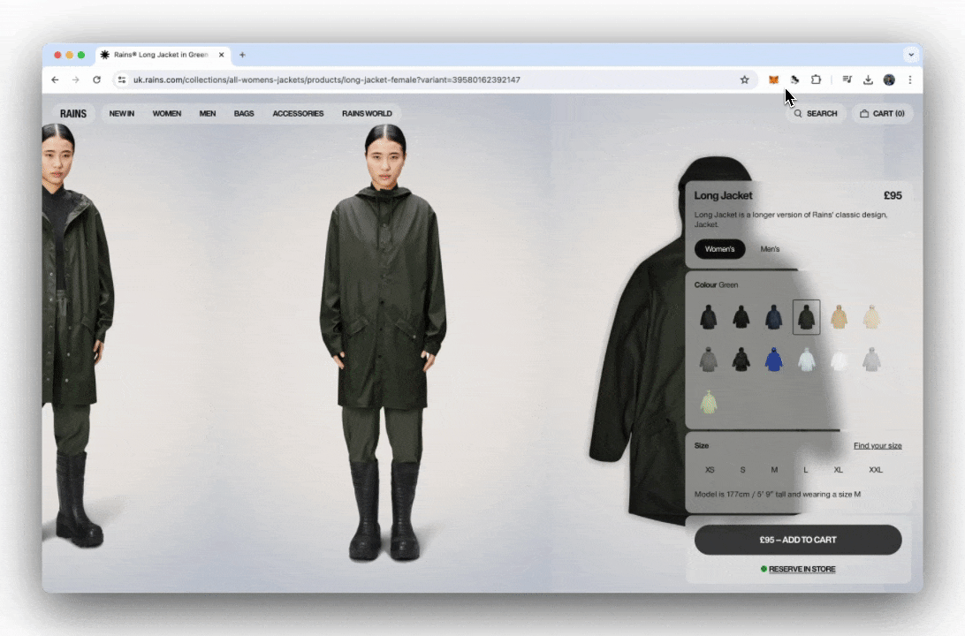Click the media controls icon in the toolbar
This screenshot has height=636, width=965.
click(847, 79)
